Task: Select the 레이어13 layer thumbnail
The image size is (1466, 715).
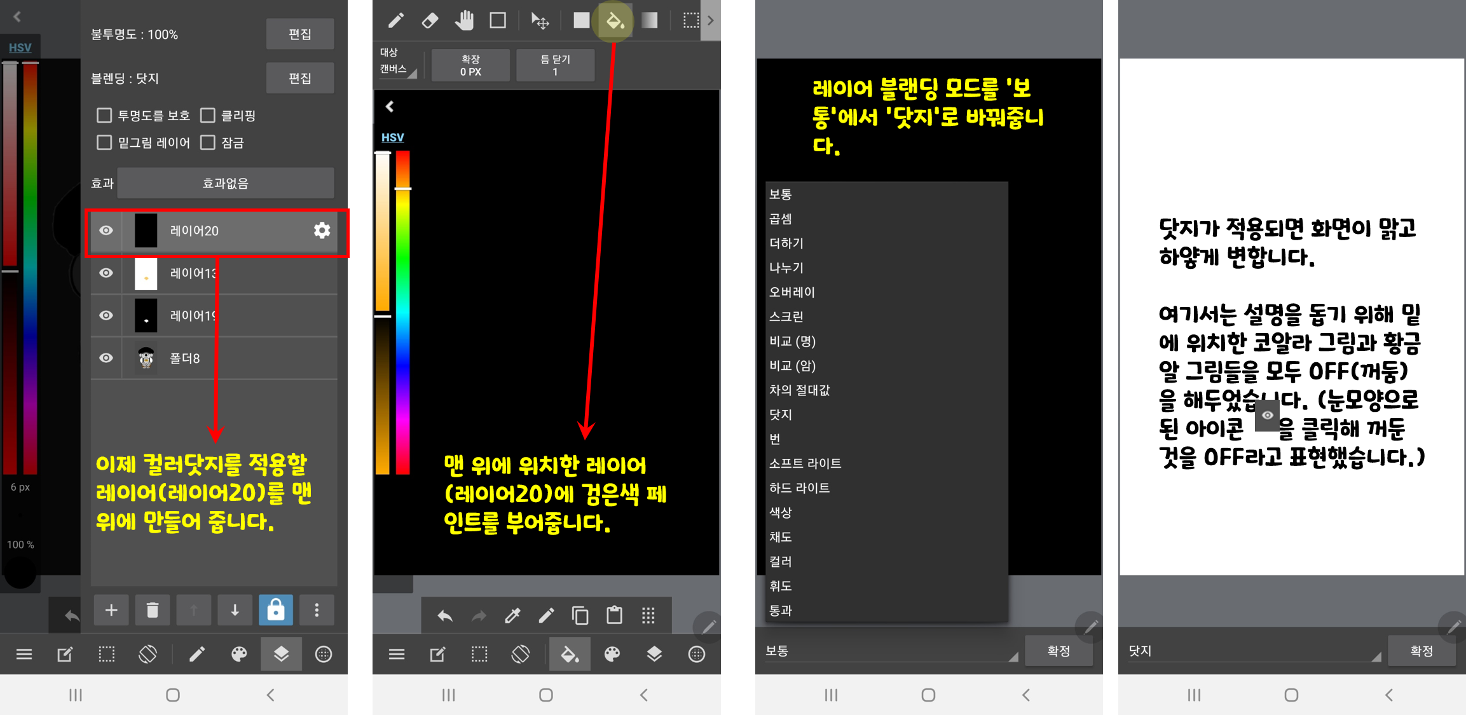Action: 146,273
